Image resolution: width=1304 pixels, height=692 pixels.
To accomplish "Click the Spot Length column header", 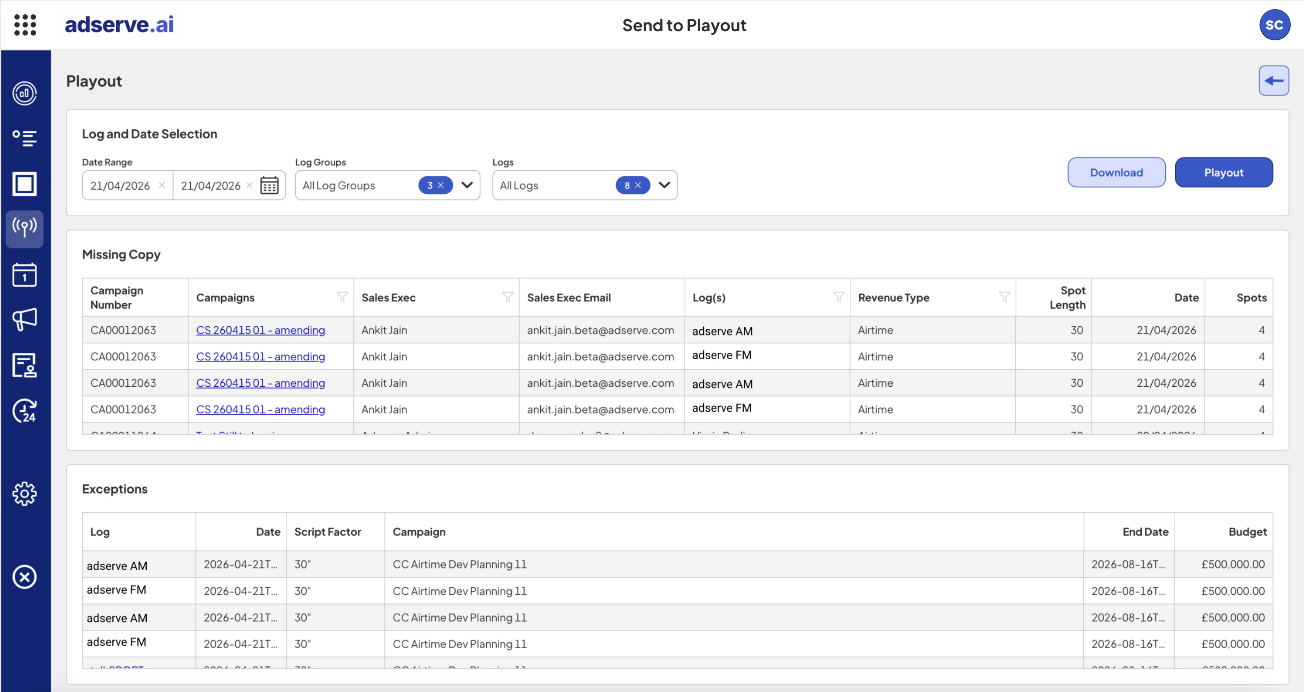I will 1054,297.
